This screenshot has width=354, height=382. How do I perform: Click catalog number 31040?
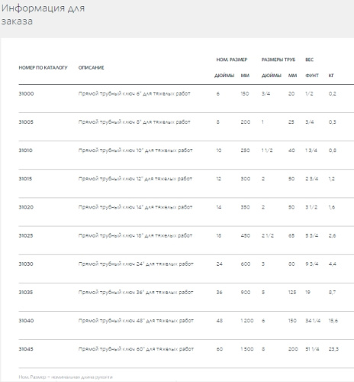(x=26, y=320)
